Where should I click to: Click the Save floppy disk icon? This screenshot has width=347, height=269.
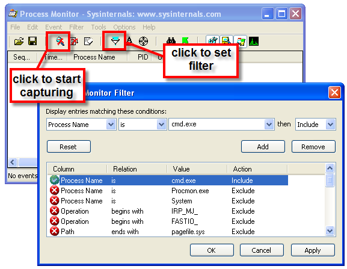pos(32,41)
